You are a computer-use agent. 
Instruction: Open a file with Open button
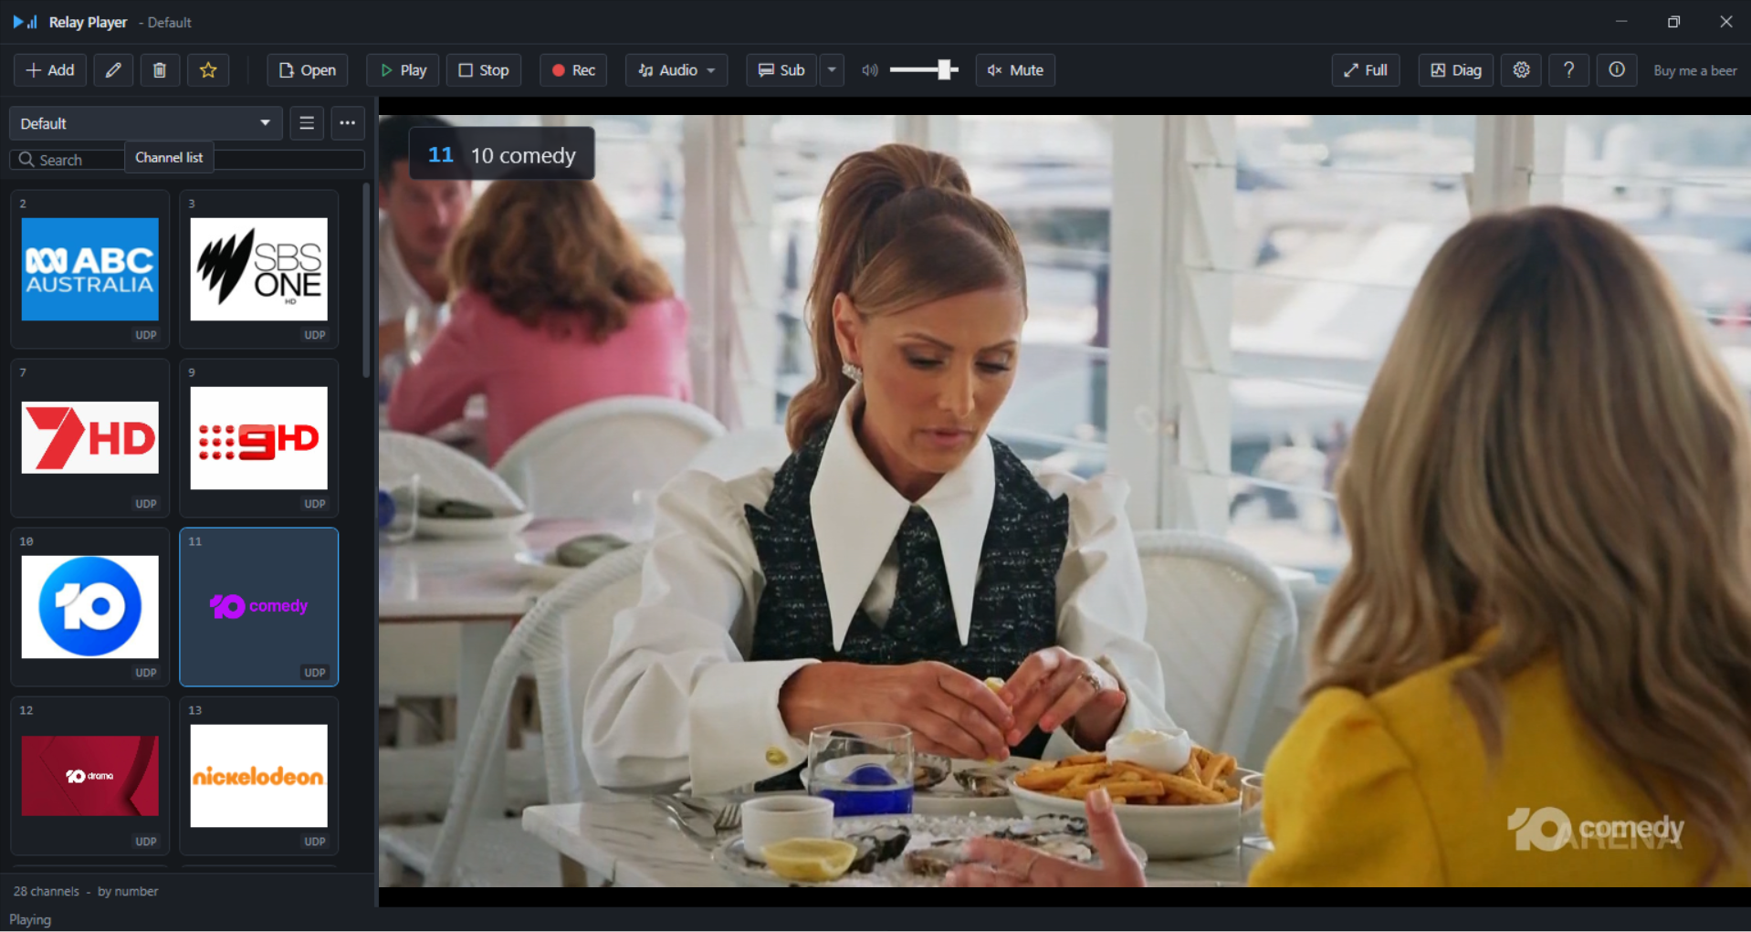click(x=308, y=70)
